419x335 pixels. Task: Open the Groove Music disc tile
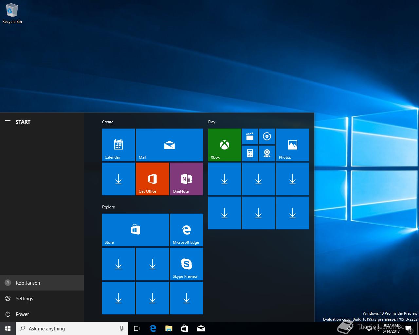(x=267, y=136)
